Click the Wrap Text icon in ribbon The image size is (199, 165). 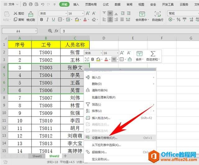tap(158, 14)
